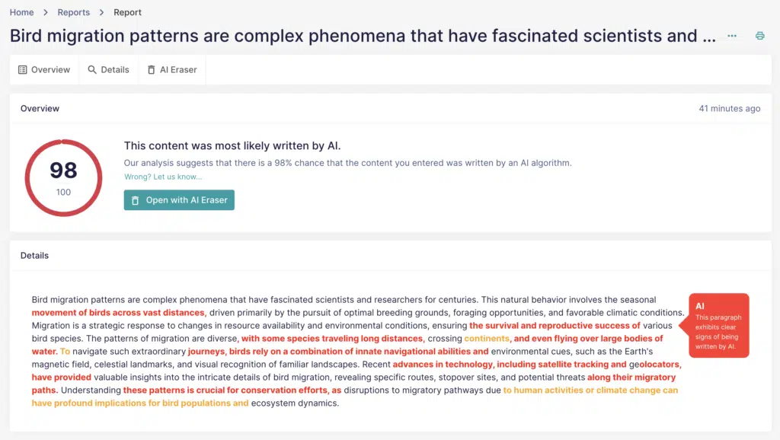Click the report title heading
780x440 pixels.
pyautogui.click(x=363, y=36)
